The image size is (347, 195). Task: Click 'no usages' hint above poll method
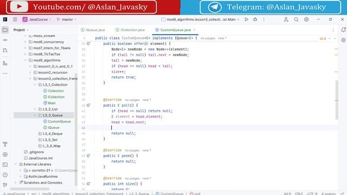click(x=132, y=100)
